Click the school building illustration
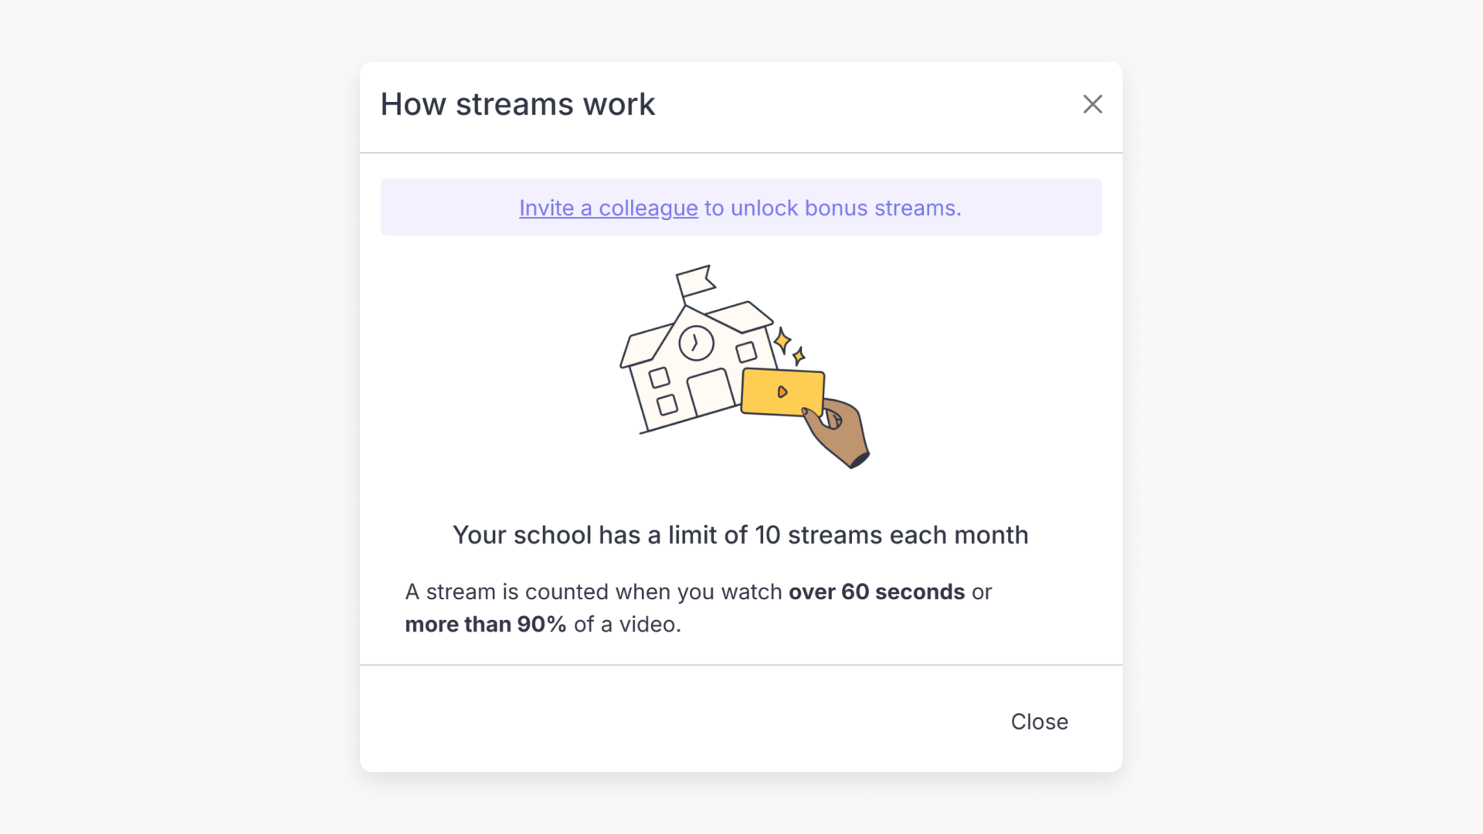Image resolution: width=1483 pixels, height=834 pixels. [695, 363]
